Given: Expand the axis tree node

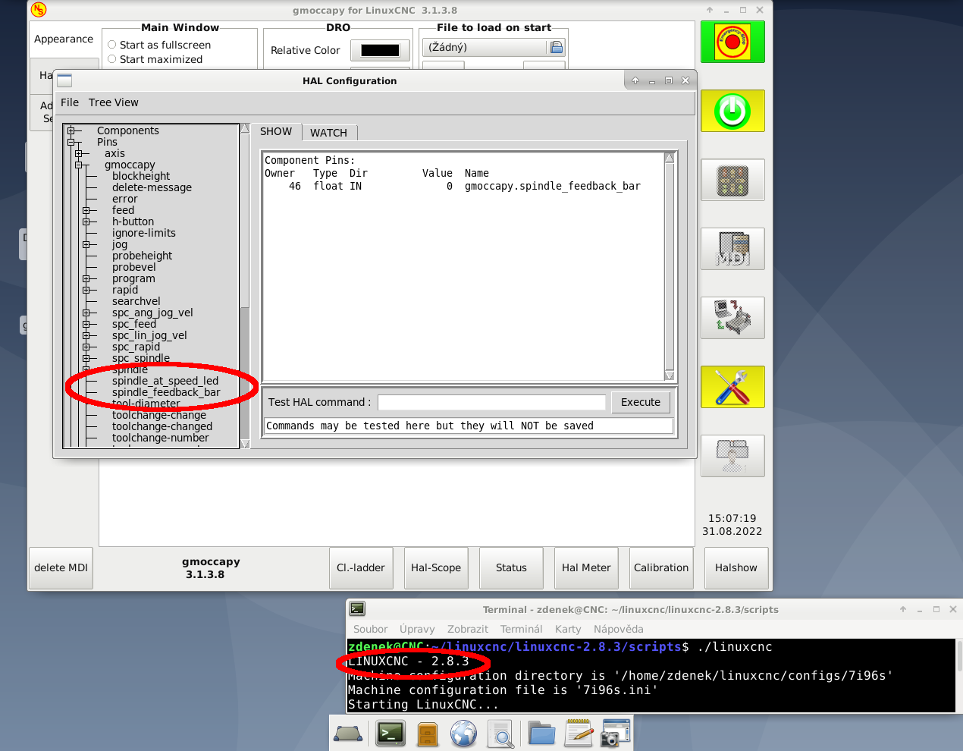Looking at the screenshot, I should pos(78,153).
